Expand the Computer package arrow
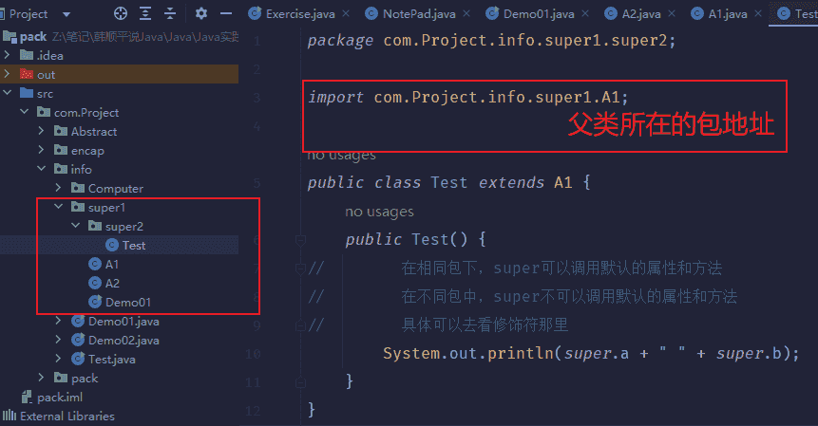Image resolution: width=818 pixels, height=426 pixels. [59, 189]
